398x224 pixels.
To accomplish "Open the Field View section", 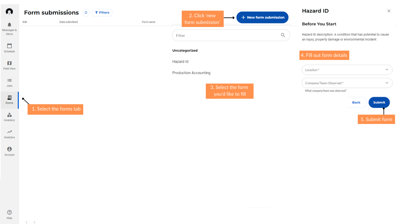I will [10, 65].
